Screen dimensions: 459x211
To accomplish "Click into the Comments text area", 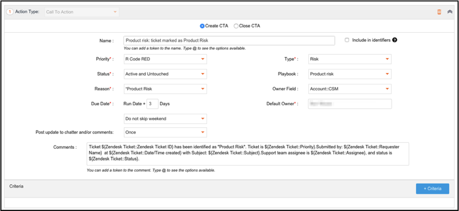I will click(x=247, y=154).
